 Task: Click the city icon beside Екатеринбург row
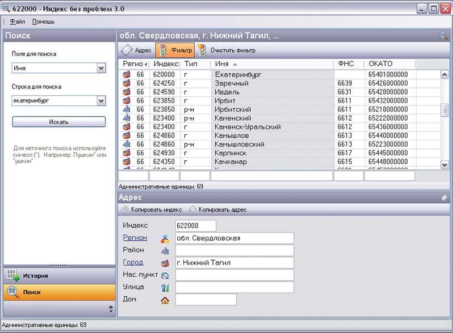point(127,75)
